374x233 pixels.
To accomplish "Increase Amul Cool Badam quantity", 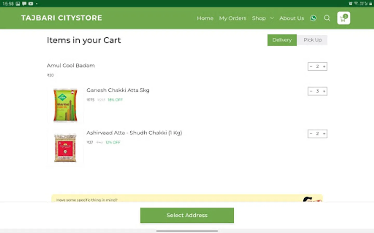I will (324, 67).
